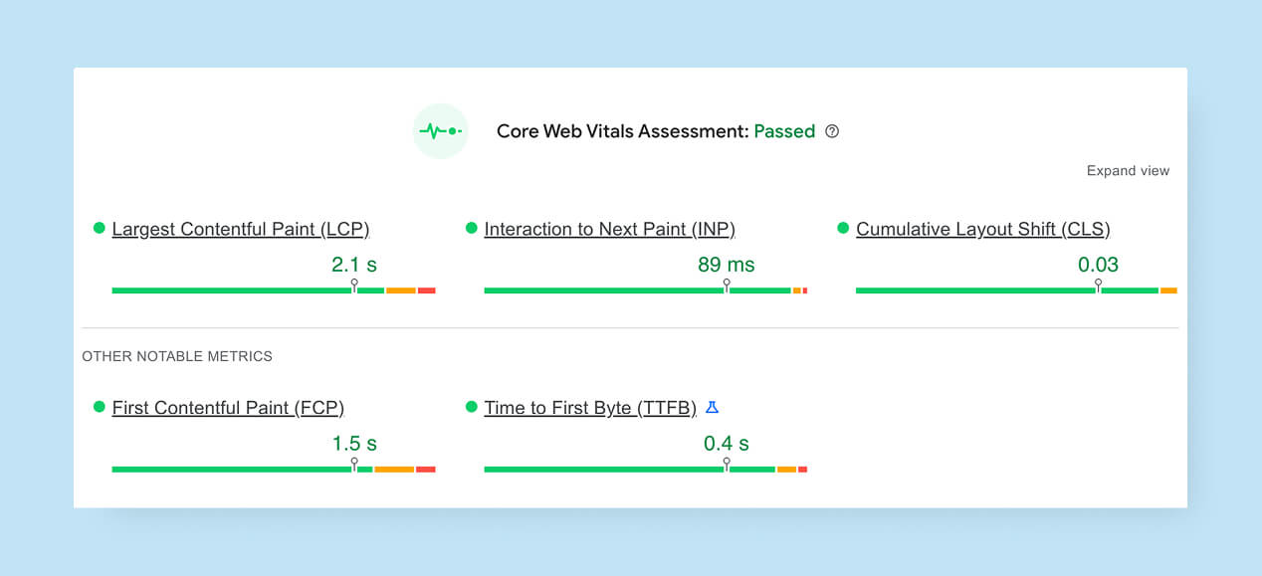
Task: Select the green dot next to INP
Action: [x=470, y=228]
